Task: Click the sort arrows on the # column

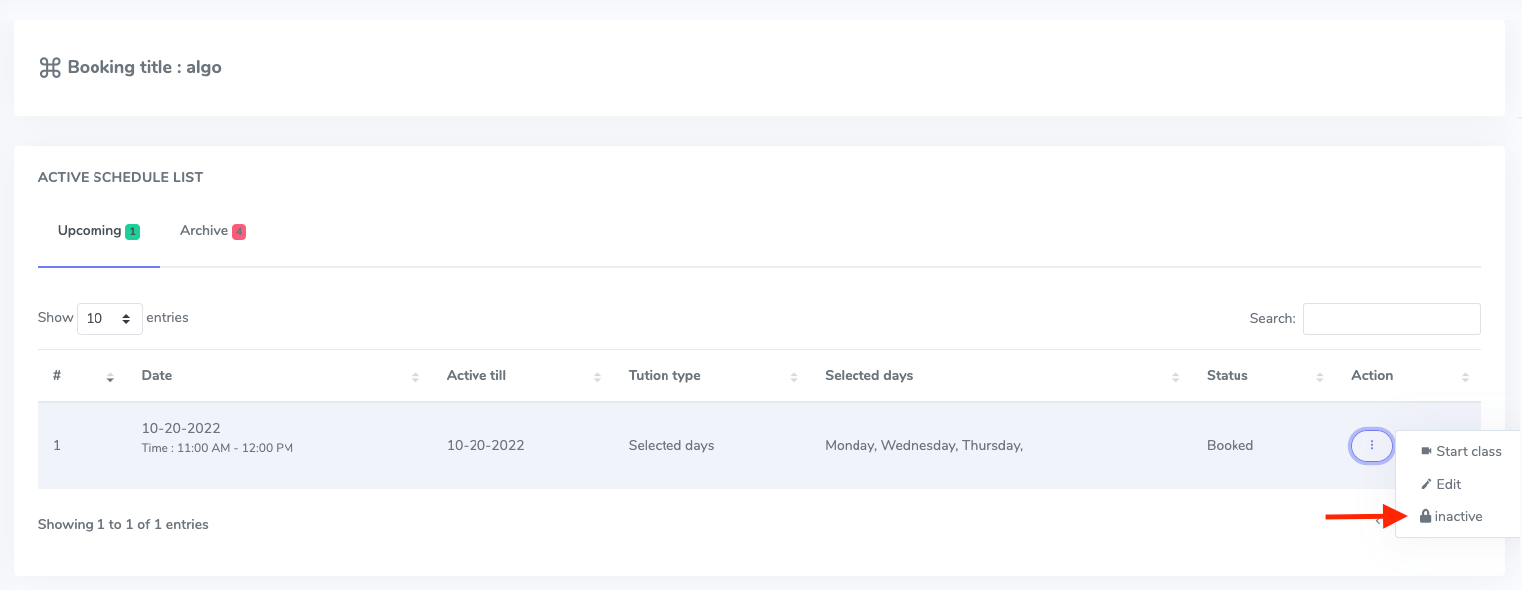Action: click(110, 377)
